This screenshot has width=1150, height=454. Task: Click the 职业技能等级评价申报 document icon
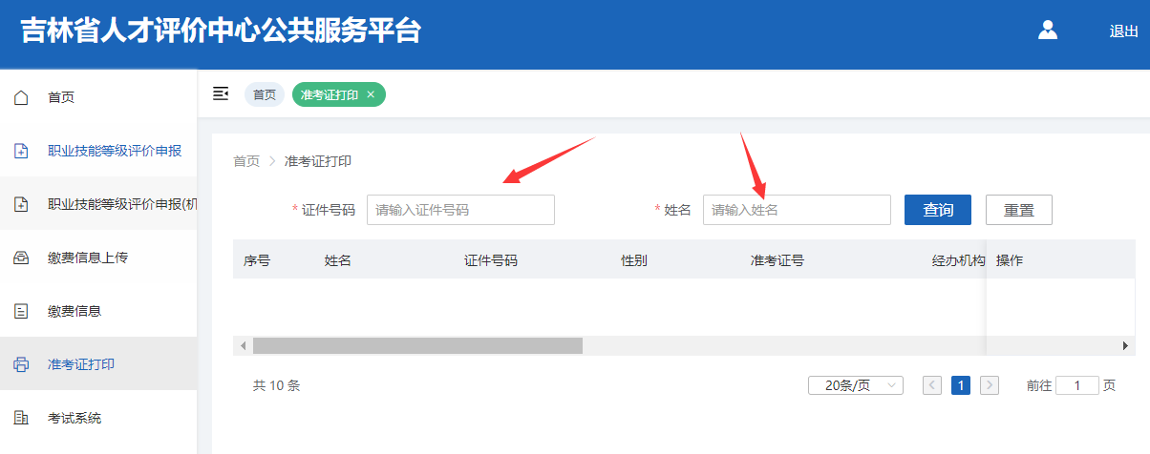click(x=21, y=151)
